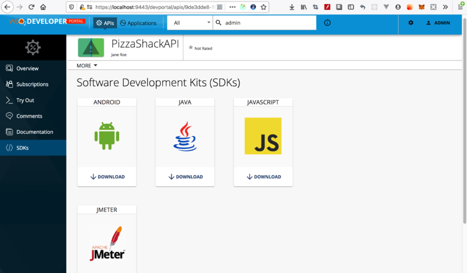Viewport: 467px width, 273px height.
Task: Download the Android SDK
Action: coord(107,176)
